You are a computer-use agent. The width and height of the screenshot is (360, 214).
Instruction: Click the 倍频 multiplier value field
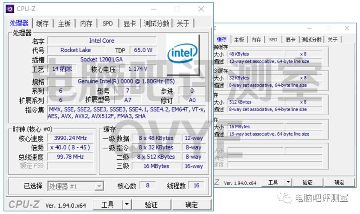point(70,147)
